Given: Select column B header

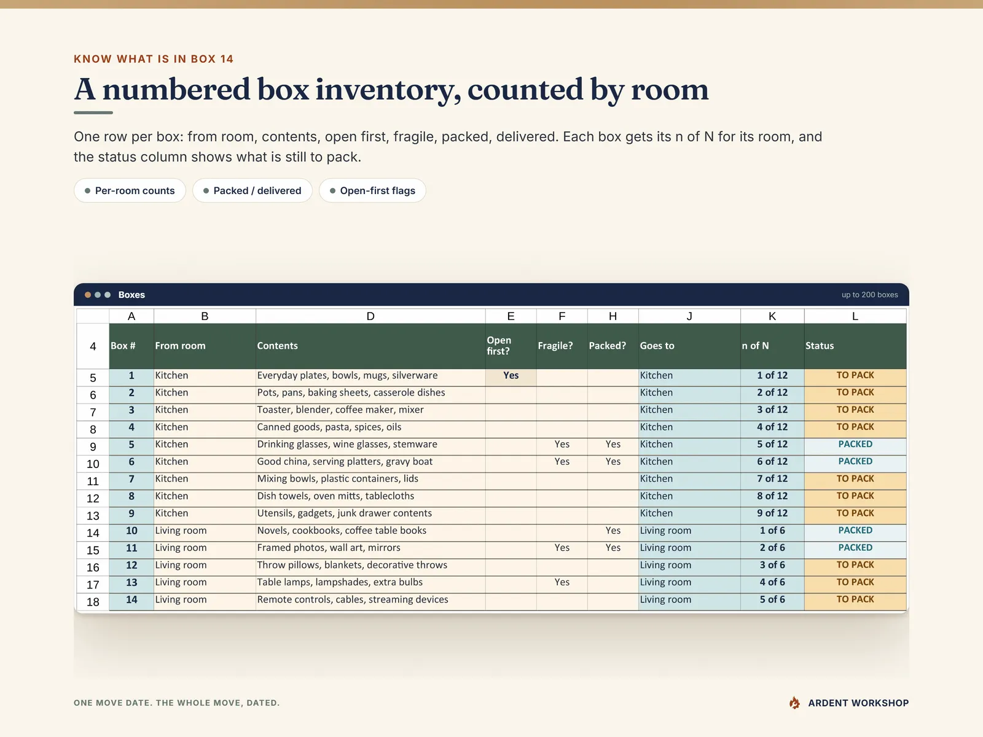Looking at the screenshot, I should 205,316.
